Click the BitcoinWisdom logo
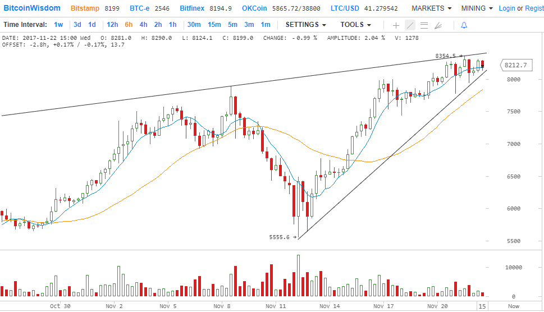 point(33,8)
